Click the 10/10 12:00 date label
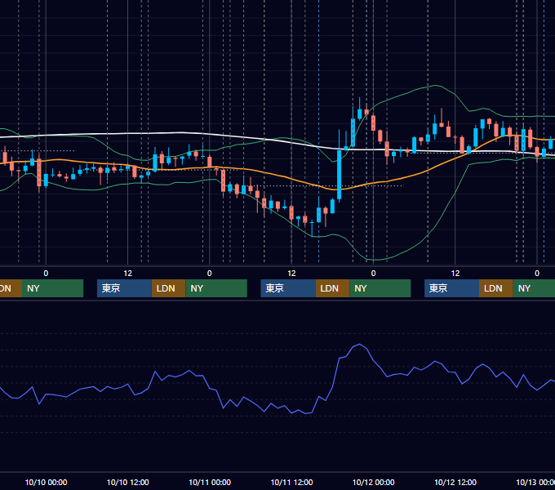The width and height of the screenshot is (555, 490). (128, 482)
